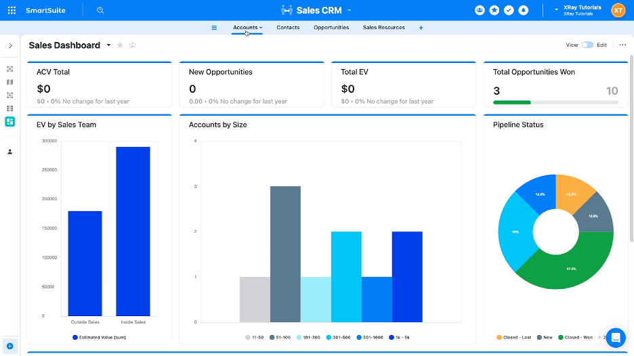The width and height of the screenshot is (634, 356).
Task: Toggle the 51-100 legend entry
Action: pos(280,338)
